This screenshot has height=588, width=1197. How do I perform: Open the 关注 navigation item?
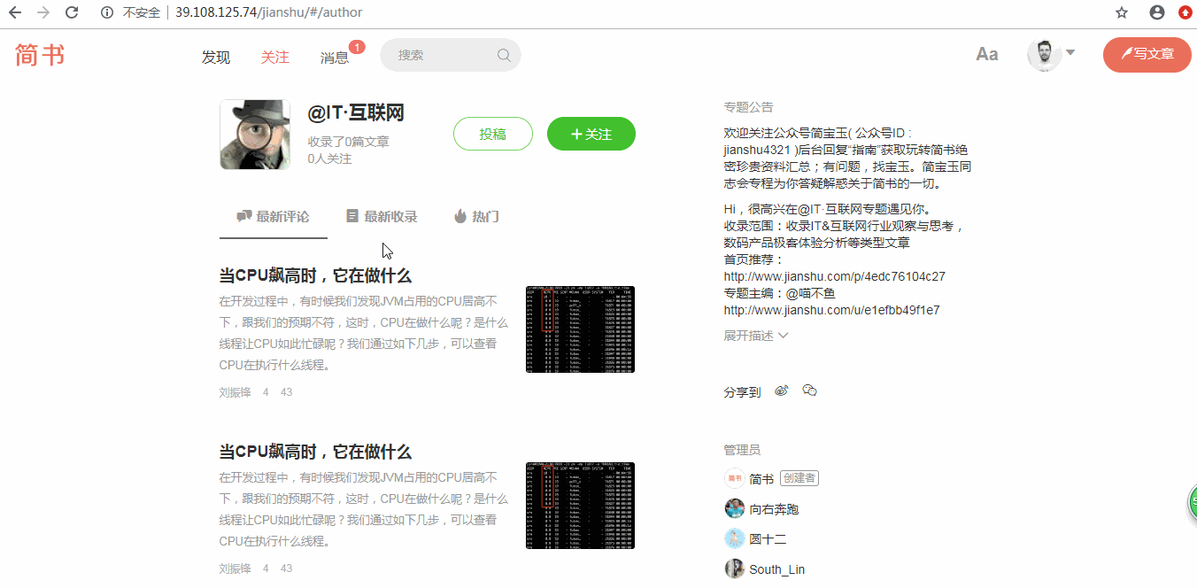point(274,57)
